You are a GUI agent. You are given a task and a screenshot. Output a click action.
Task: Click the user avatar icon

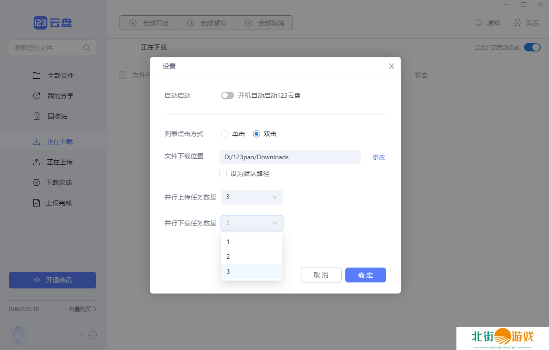tap(18, 335)
